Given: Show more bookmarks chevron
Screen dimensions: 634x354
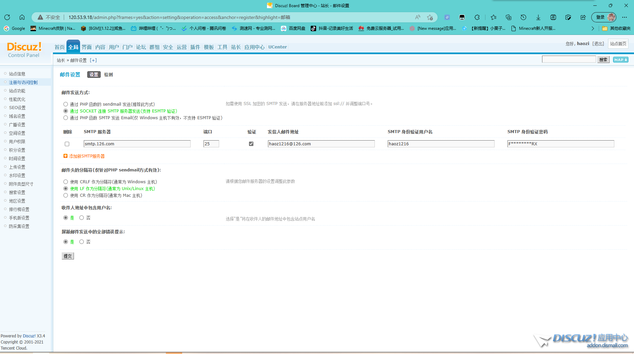Looking at the screenshot, I should 593,28.
